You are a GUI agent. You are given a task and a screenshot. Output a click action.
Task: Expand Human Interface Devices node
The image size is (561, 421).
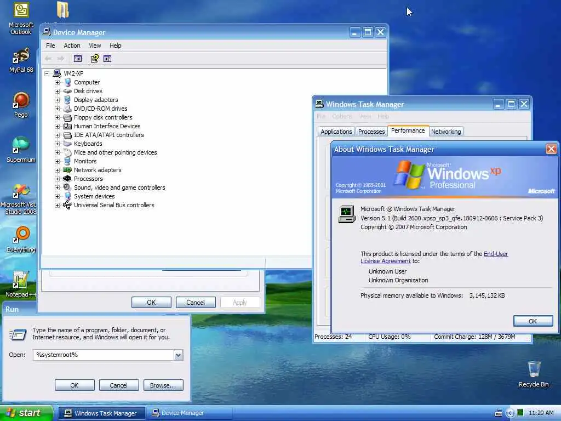(57, 127)
